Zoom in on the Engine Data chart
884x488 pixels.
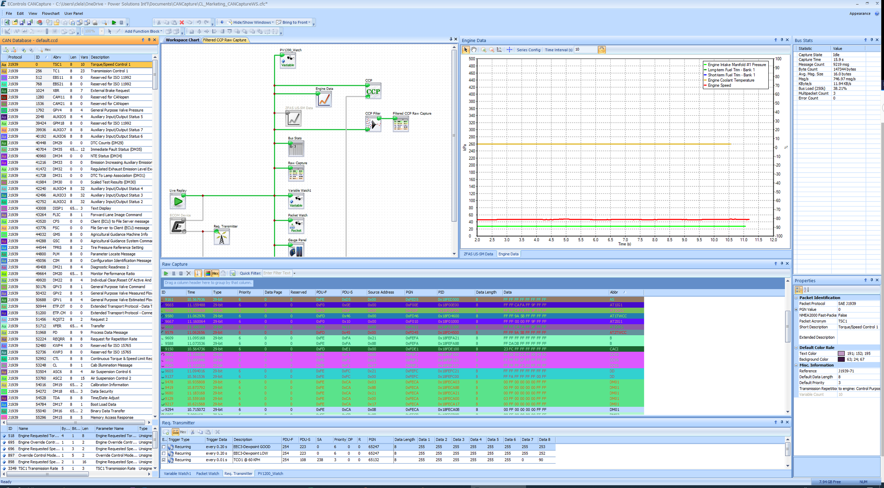[484, 50]
